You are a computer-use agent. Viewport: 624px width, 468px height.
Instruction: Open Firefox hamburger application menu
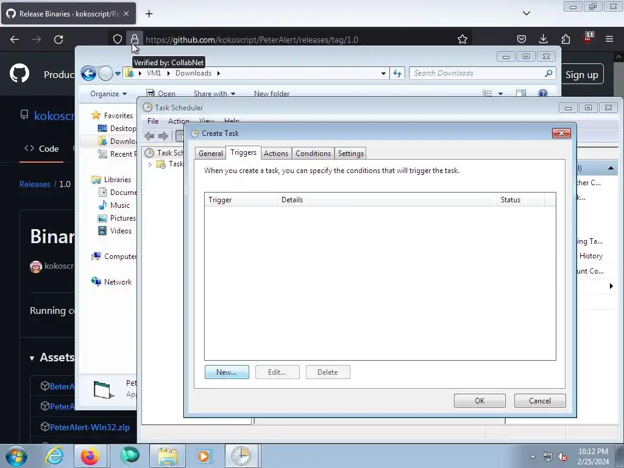609,39
